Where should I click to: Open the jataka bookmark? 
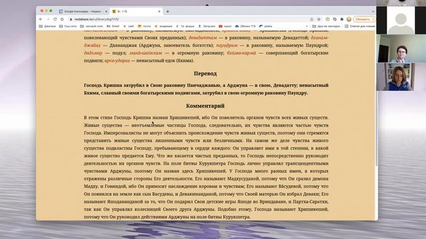[x=266, y=27]
